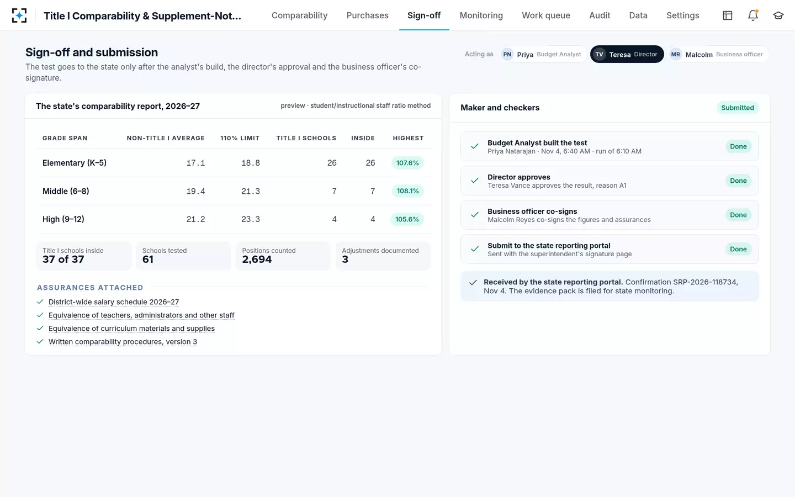
Task: Switch to the Data tab
Action: tap(638, 15)
